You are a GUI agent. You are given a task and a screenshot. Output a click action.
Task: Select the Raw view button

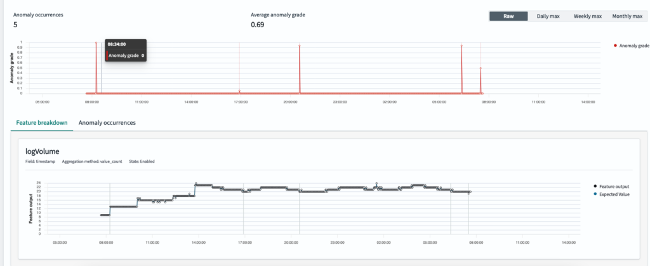pyautogui.click(x=508, y=16)
